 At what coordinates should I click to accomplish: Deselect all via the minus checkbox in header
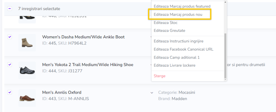(x=10, y=8)
